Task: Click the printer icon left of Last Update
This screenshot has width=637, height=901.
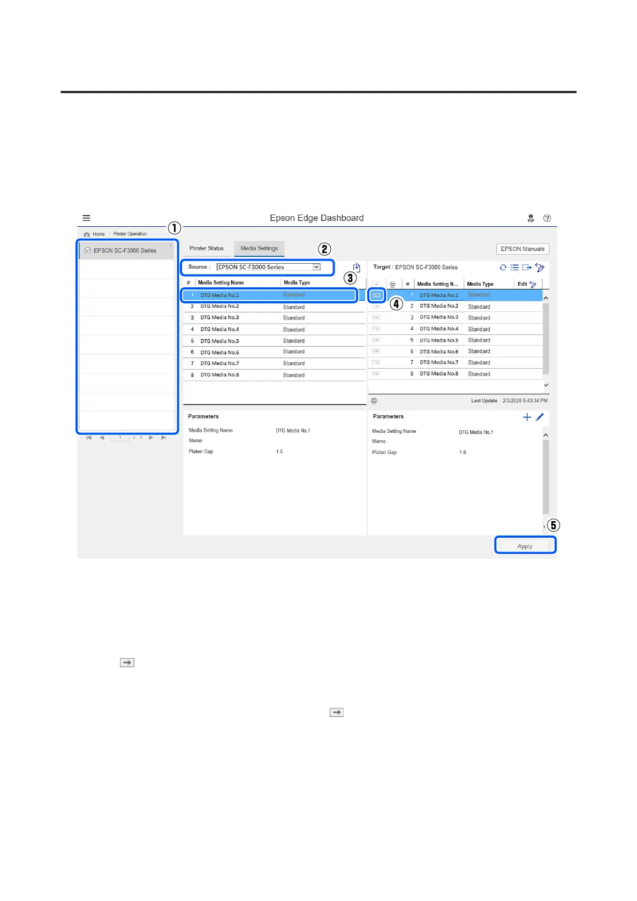Action: 374,401
